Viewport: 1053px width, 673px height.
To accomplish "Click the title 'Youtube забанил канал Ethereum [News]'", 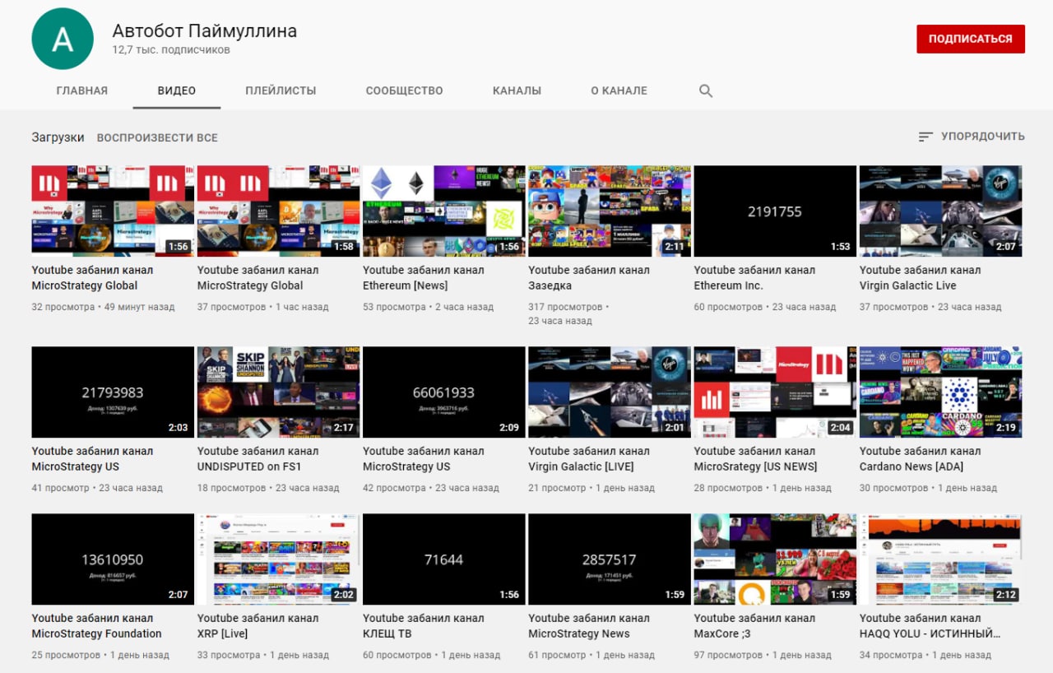I will 424,278.
